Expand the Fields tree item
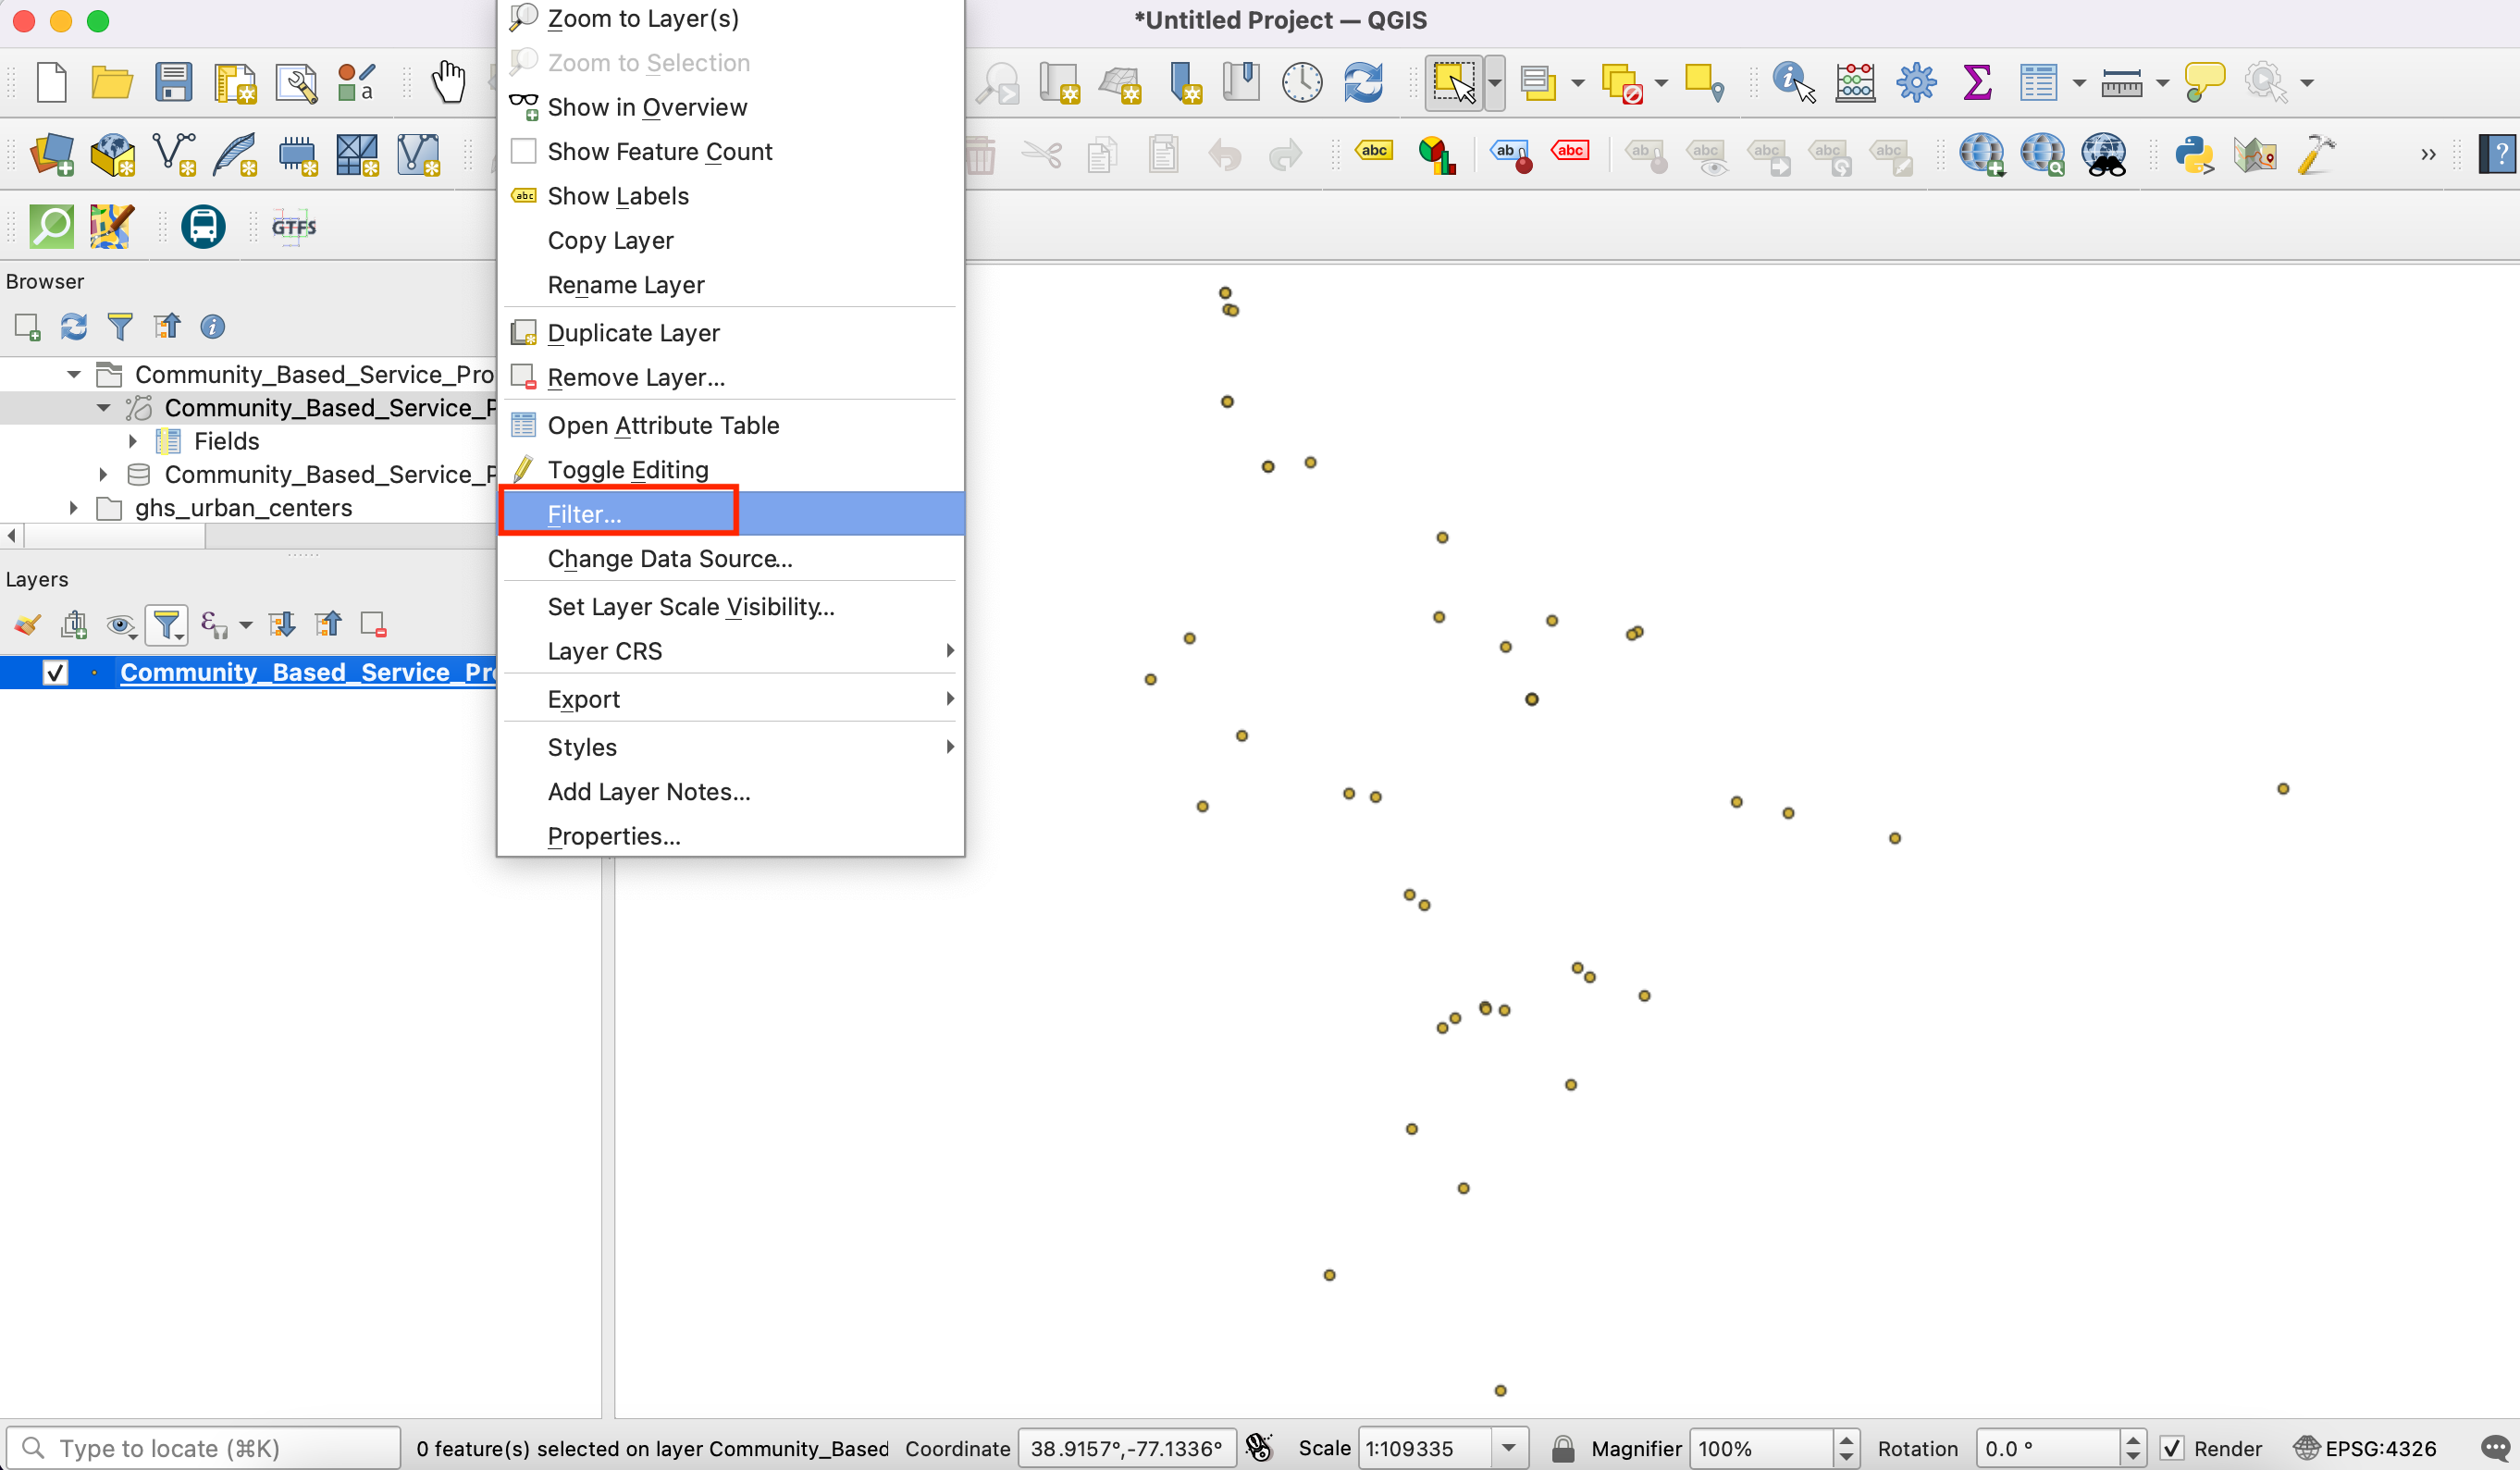The image size is (2520, 1470). pyautogui.click(x=132, y=441)
